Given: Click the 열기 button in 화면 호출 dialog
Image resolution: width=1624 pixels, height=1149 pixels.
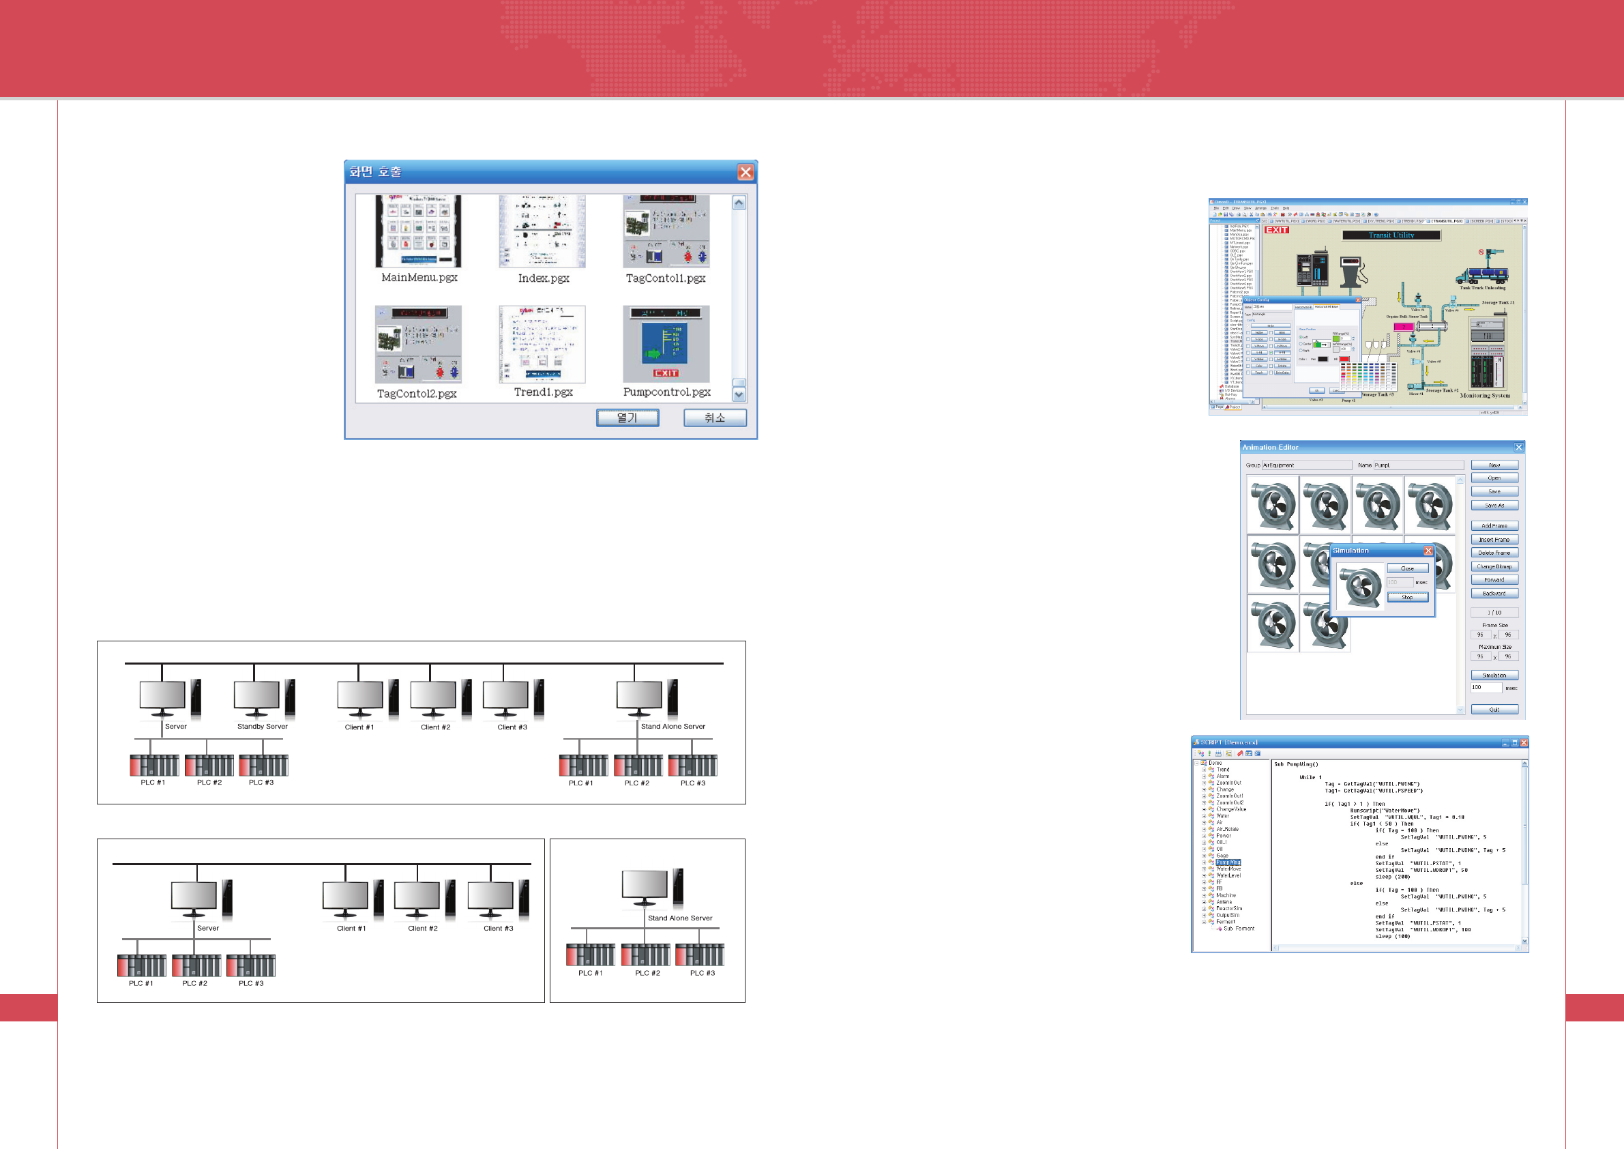Looking at the screenshot, I should click(x=628, y=418).
